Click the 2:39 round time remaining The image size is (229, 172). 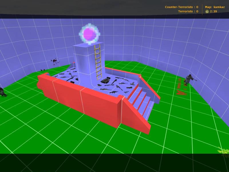coord(214,11)
